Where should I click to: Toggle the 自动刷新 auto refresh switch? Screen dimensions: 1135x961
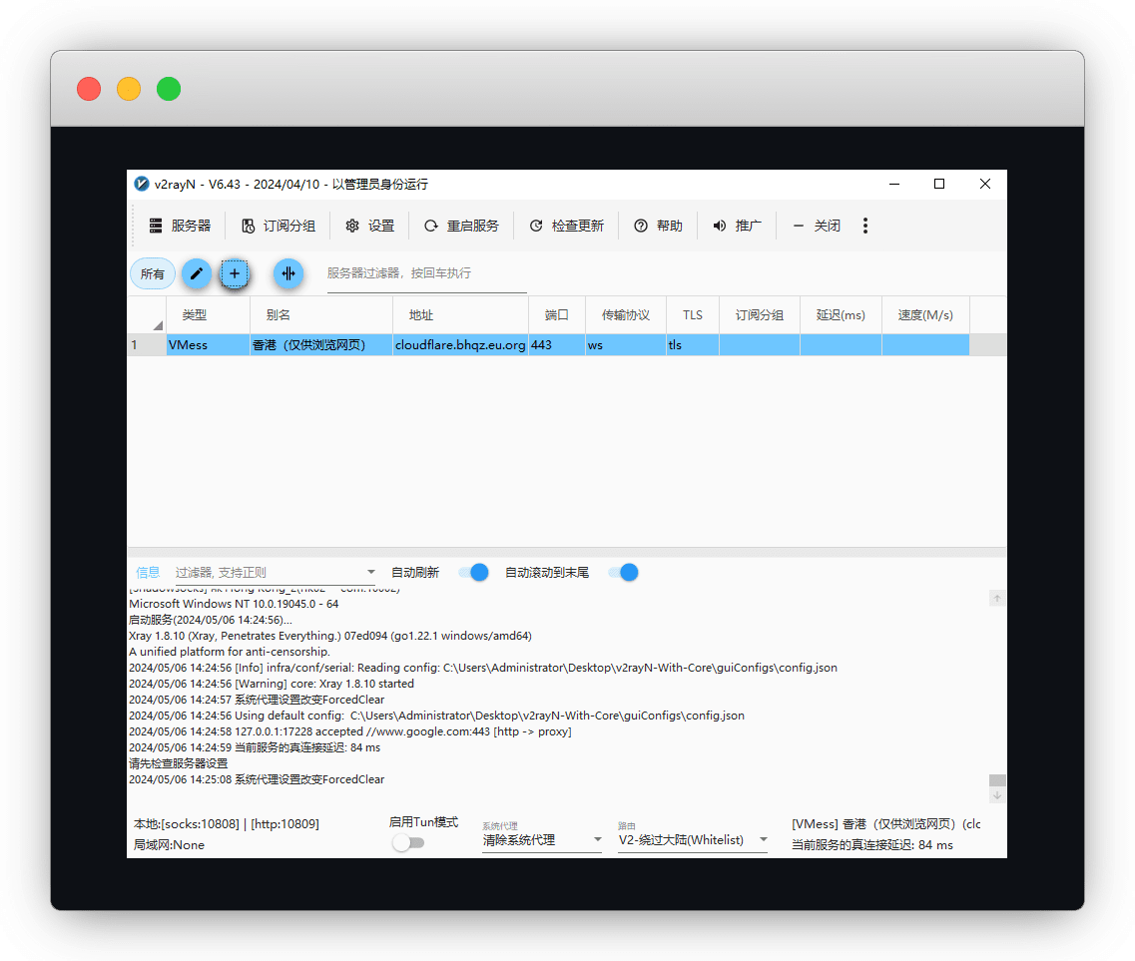pos(473,573)
